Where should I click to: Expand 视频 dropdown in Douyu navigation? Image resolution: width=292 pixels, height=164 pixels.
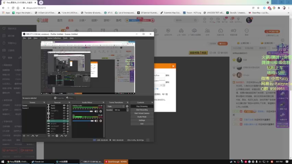click(x=95, y=20)
